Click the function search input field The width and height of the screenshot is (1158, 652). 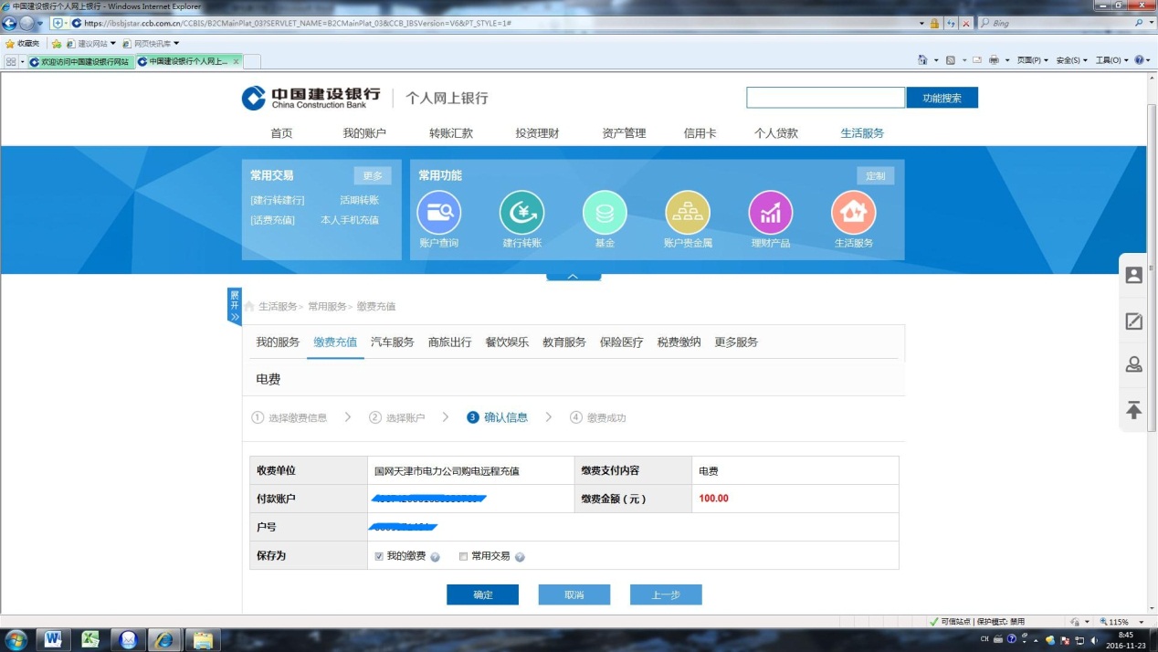tap(826, 98)
